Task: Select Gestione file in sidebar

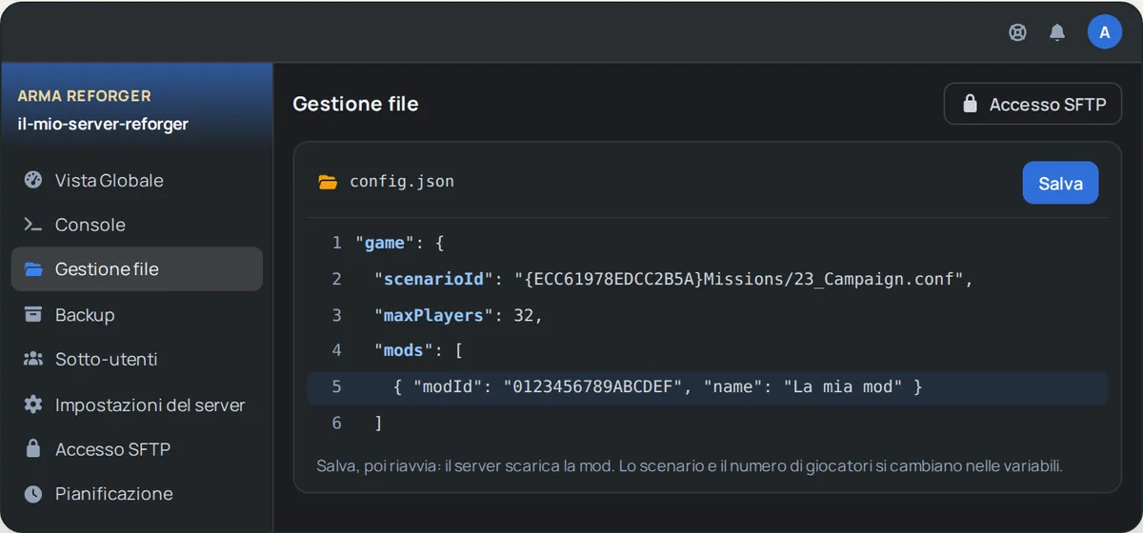Action: click(137, 269)
